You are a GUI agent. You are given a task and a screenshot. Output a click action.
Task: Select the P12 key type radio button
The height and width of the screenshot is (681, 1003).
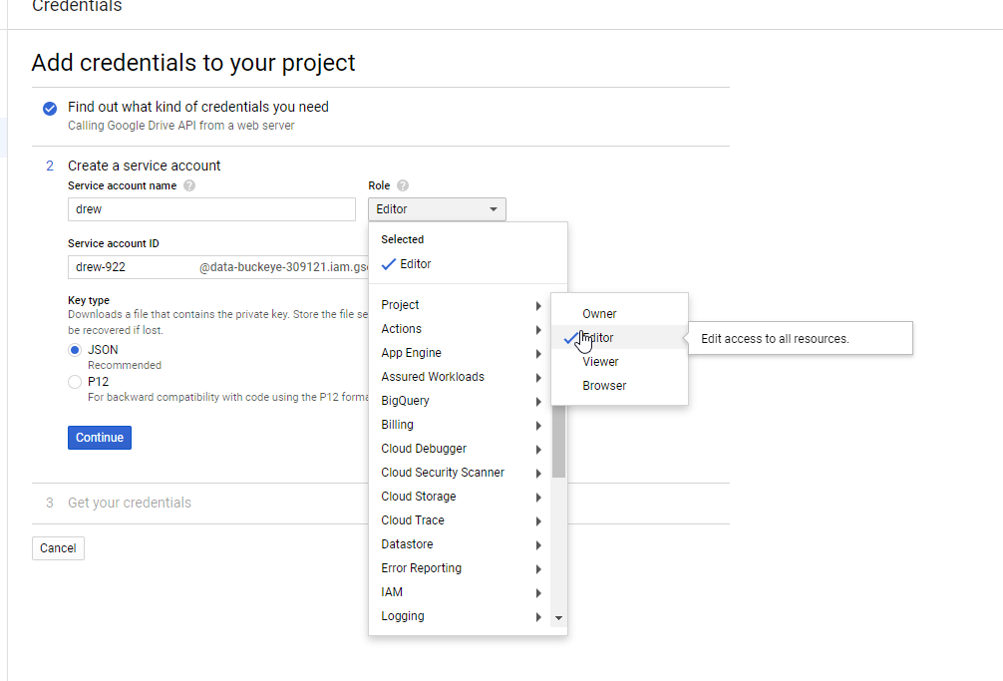click(75, 381)
